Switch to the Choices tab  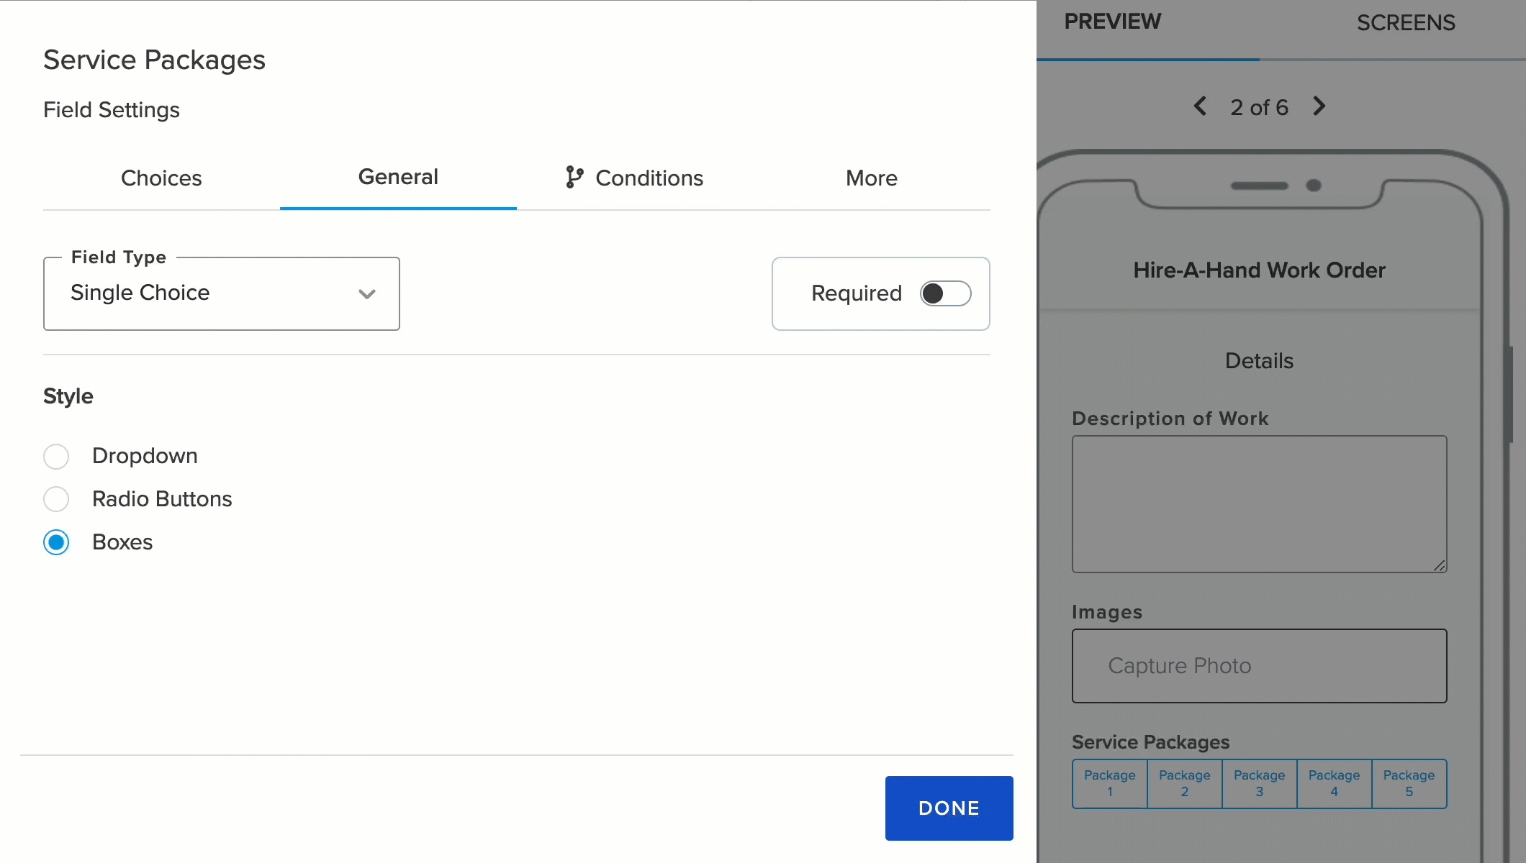coord(161,178)
